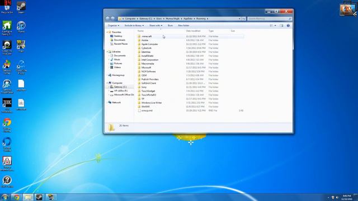Viewport: 358px width, 201px height.
Task: Open the Include in library dropdown
Action: 134,26
